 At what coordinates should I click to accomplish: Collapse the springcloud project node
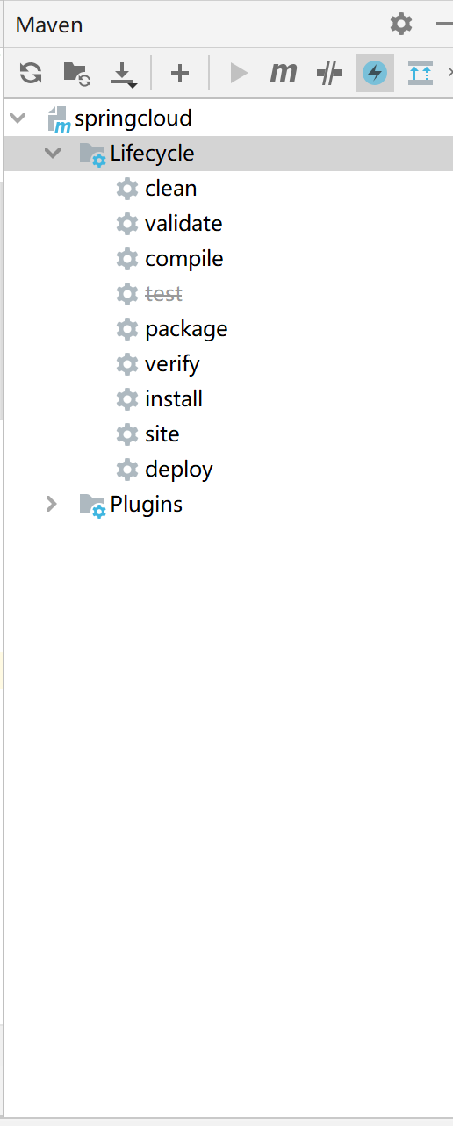18,118
